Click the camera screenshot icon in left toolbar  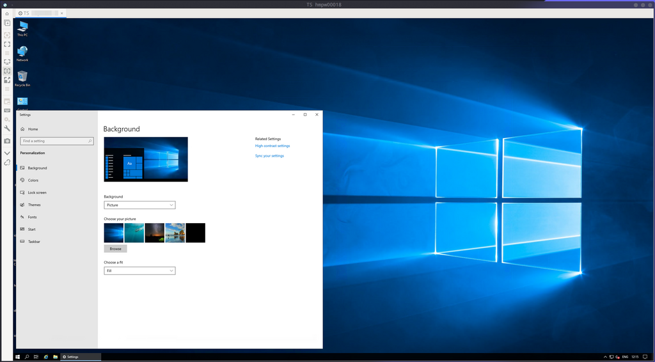point(7,141)
